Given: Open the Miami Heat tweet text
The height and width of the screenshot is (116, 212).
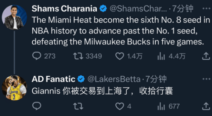Looking at the screenshot, I should click(121, 31).
